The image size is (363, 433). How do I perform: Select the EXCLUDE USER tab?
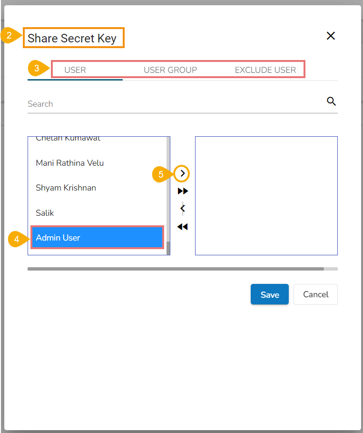coord(265,70)
